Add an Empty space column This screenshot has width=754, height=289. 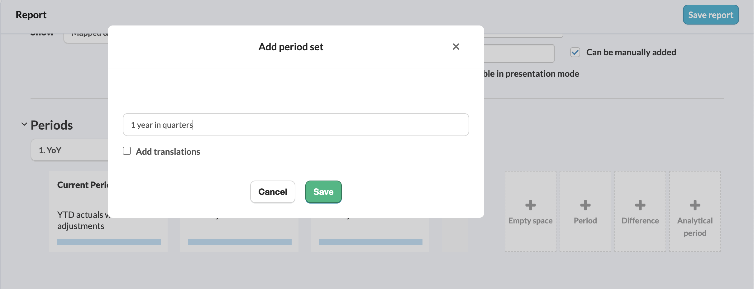click(x=530, y=211)
